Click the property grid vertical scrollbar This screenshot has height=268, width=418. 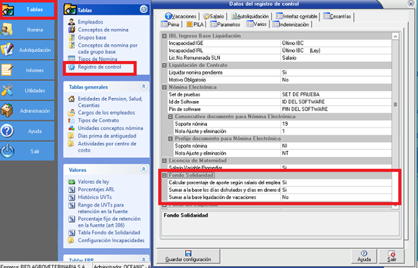(395, 105)
